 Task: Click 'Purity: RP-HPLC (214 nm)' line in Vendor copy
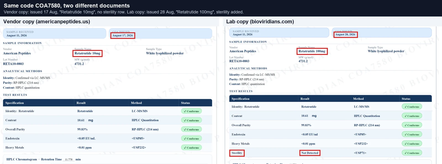(x=21, y=83)
